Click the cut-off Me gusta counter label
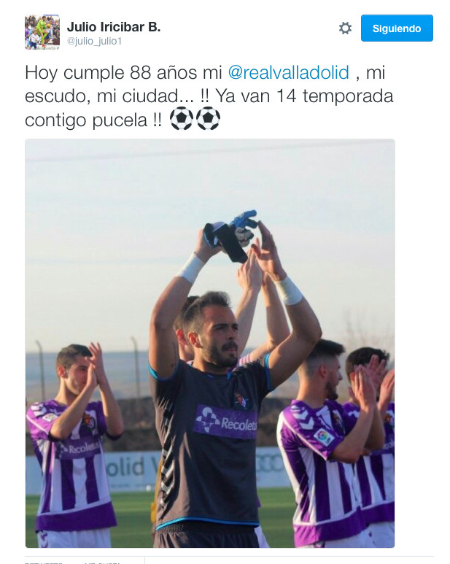 [102, 563]
